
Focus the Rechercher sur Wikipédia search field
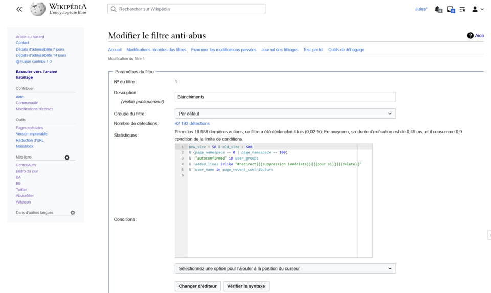click(x=186, y=9)
